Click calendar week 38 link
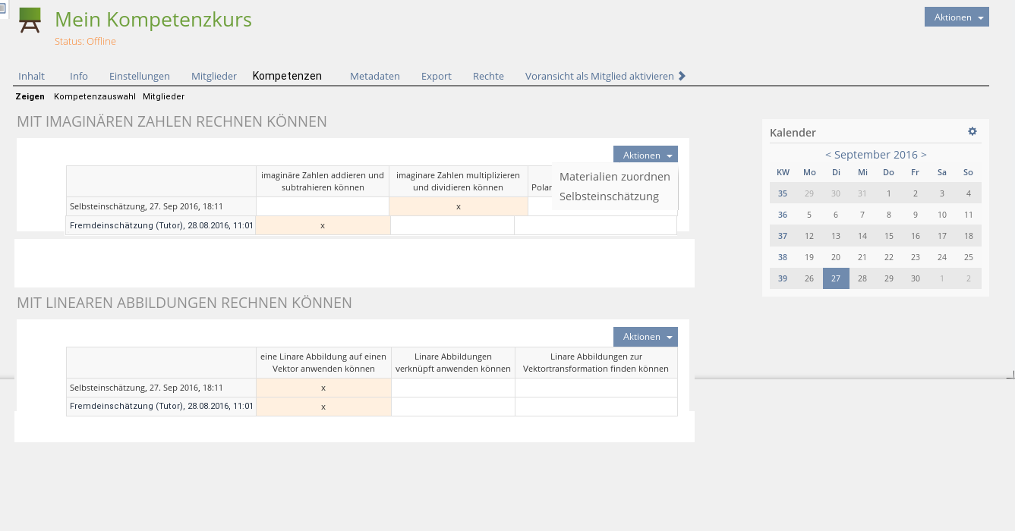The height and width of the screenshot is (531, 1015). pyautogui.click(x=782, y=257)
